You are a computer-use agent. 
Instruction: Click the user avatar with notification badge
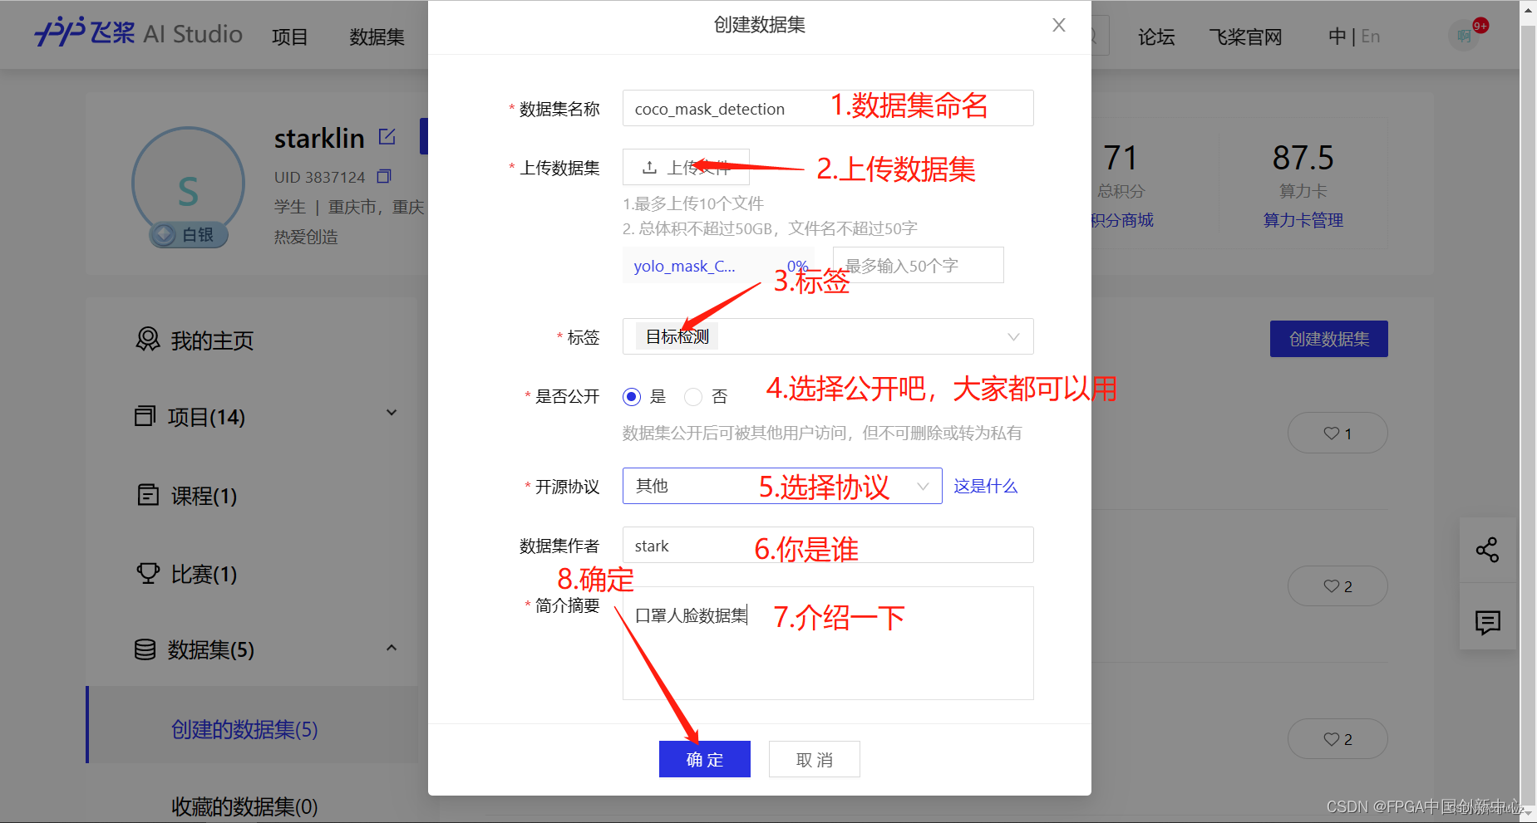point(1465,36)
